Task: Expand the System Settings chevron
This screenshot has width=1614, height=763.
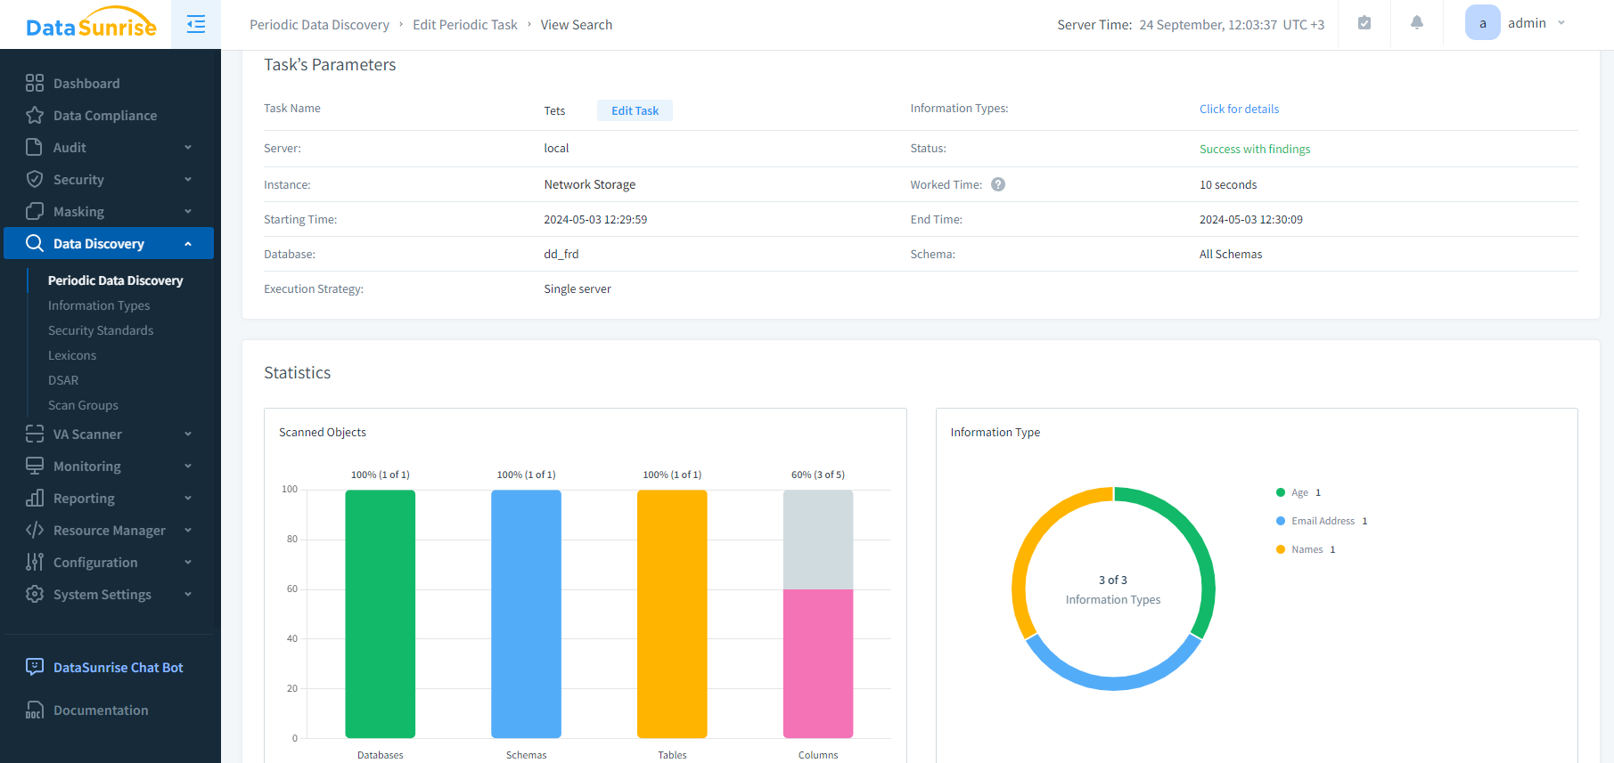Action: (x=188, y=594)
